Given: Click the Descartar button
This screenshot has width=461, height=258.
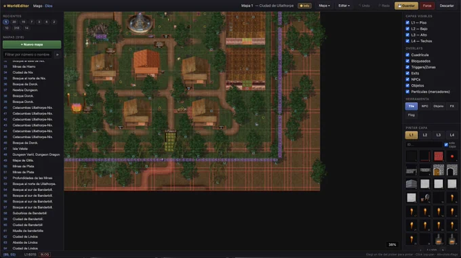Looking at the screenshot, I should 447,5.
